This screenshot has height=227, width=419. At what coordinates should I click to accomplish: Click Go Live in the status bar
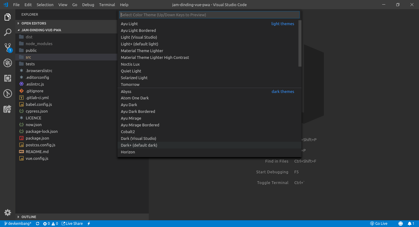(x=379, y=223)
